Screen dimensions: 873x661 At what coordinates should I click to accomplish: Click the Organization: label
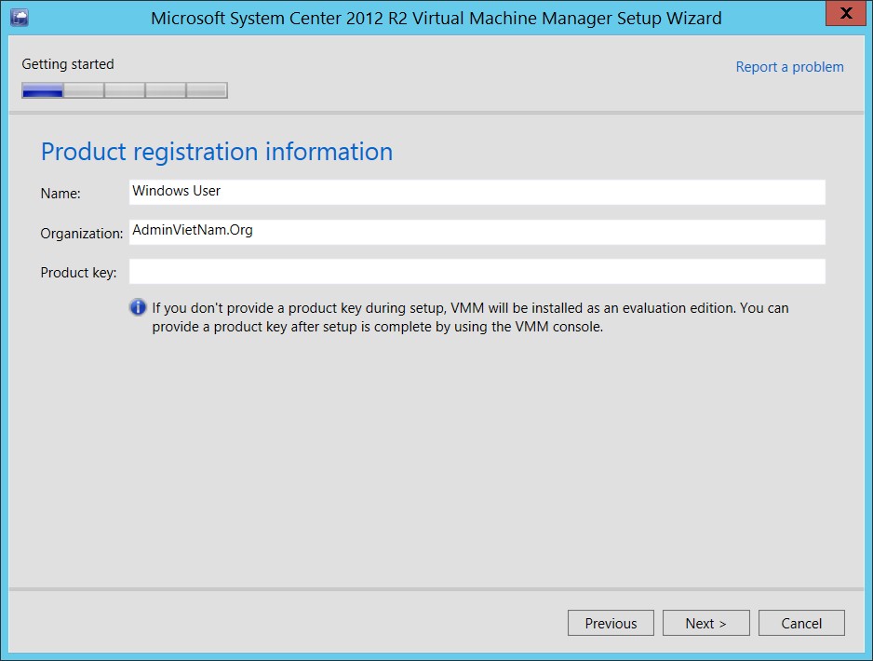82,234
